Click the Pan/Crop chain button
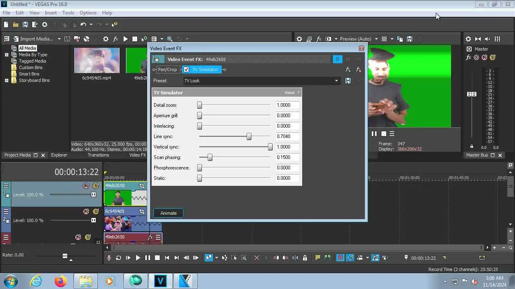The height and width of the screenshot is (289, 515). [x=167, y=69]
